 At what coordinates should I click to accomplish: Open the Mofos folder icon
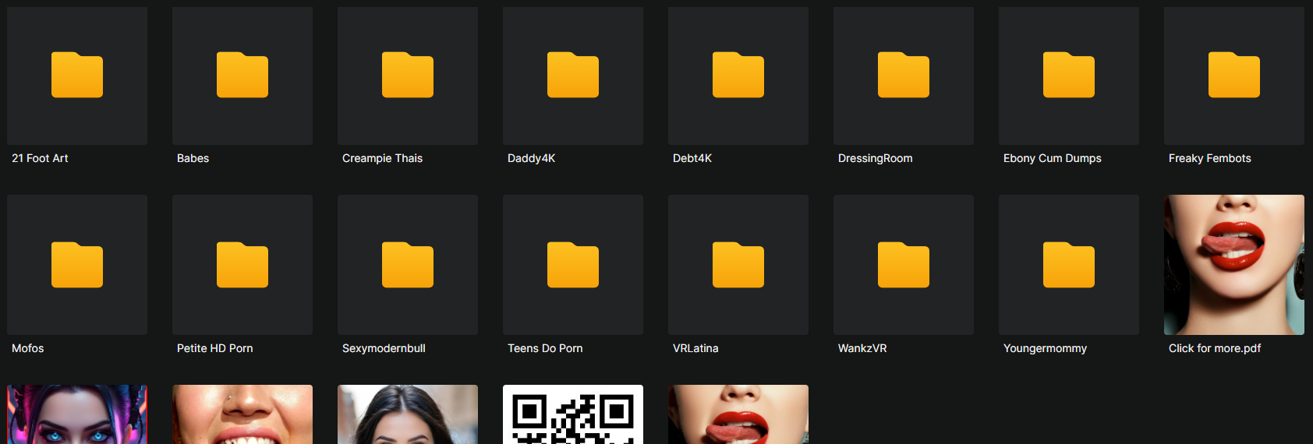[77, 265]
